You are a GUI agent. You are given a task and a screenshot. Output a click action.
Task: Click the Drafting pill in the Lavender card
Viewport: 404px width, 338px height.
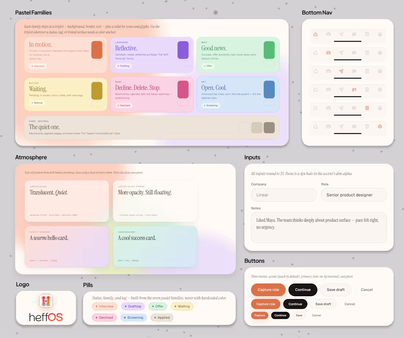click(124, 66)
